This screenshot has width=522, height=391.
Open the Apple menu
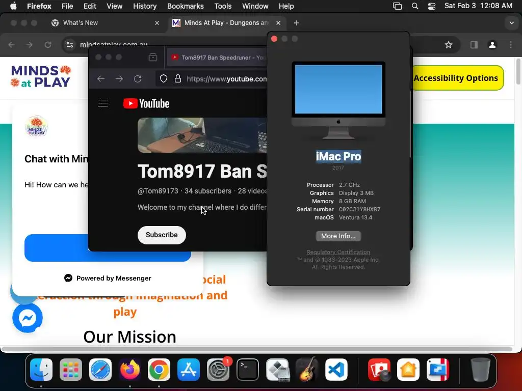pos(13,6)
